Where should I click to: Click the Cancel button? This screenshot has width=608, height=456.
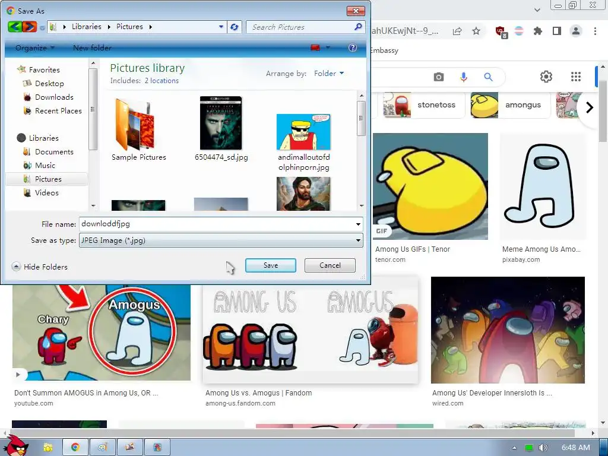pos(330,265)
